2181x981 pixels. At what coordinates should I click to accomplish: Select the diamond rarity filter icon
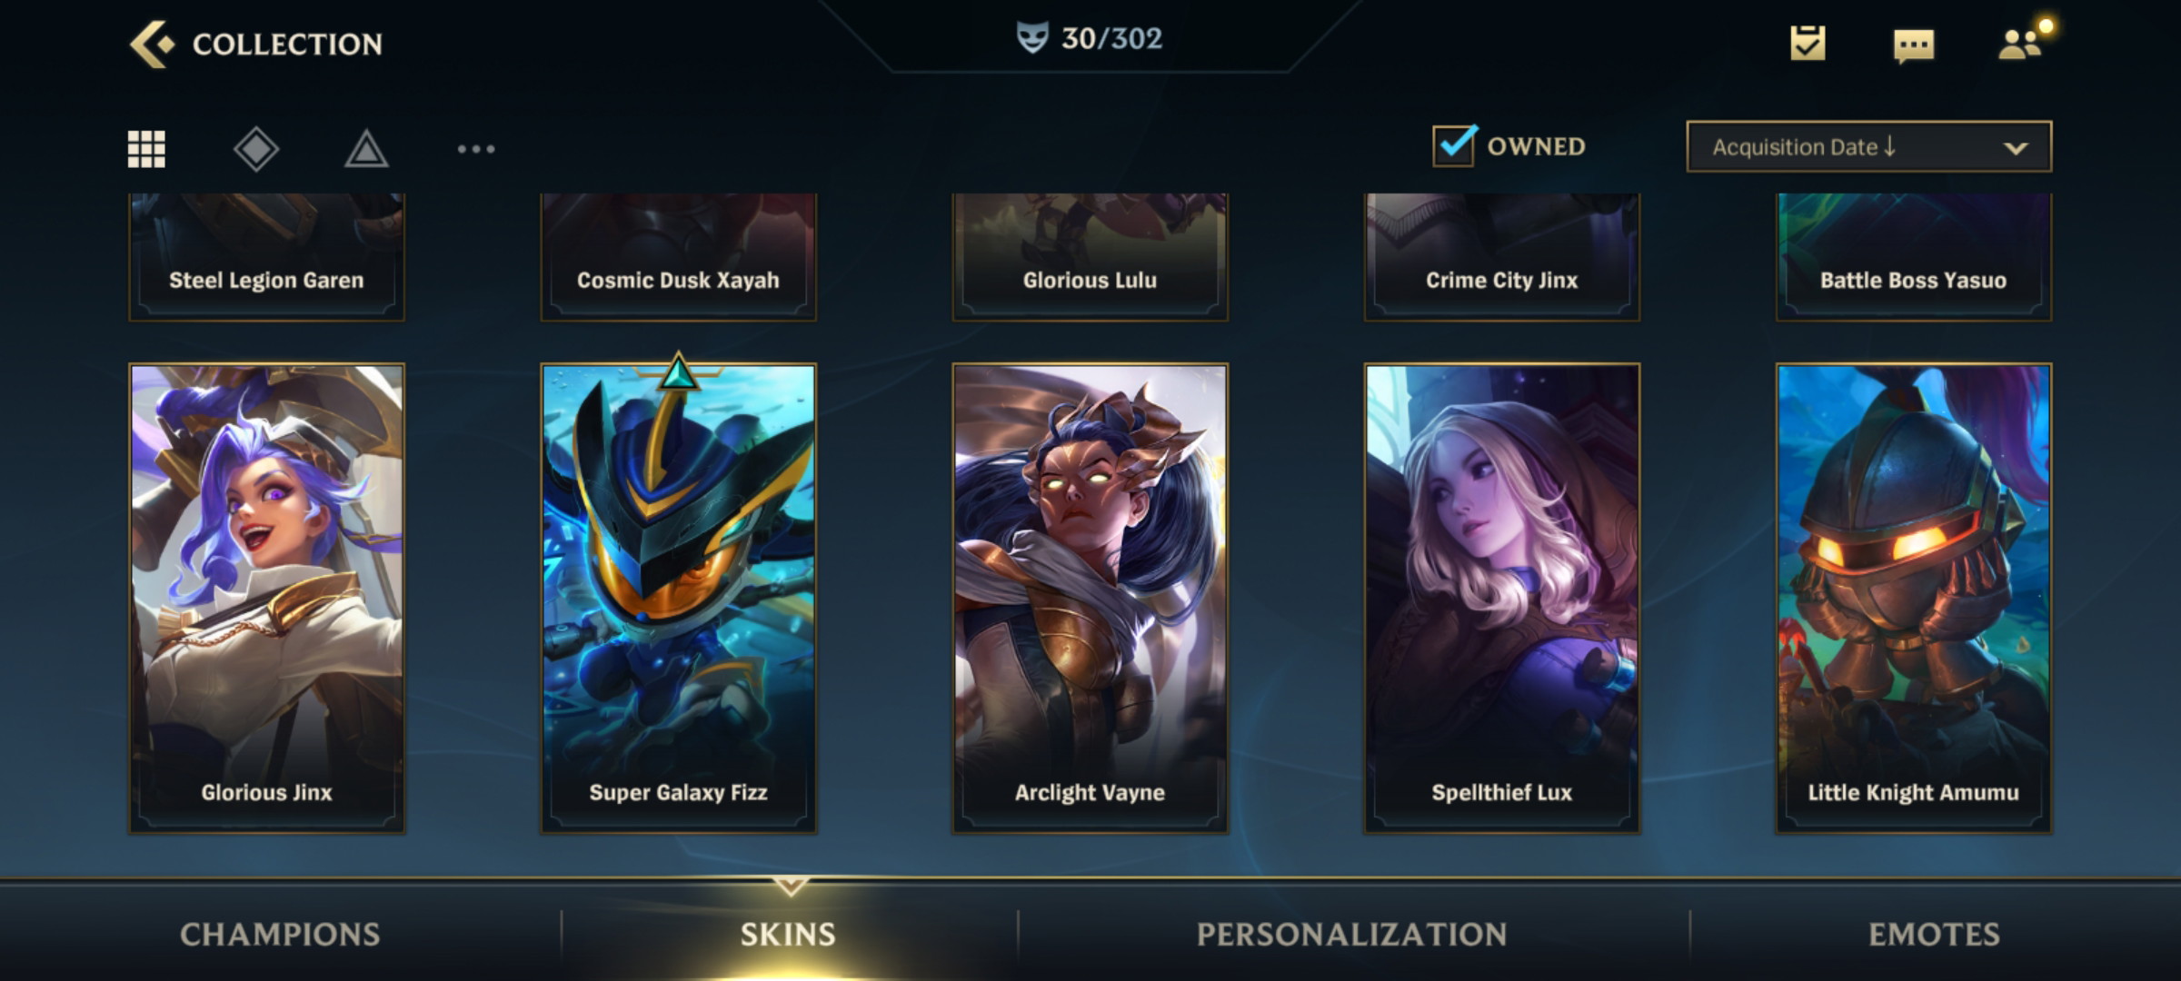point(256,149)
